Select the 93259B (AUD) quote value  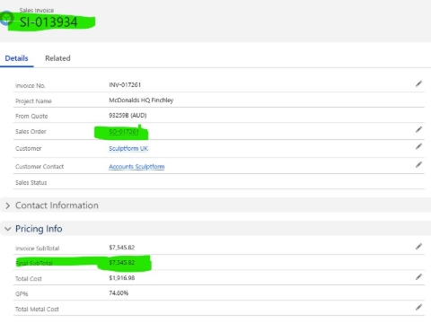(128, 116)
